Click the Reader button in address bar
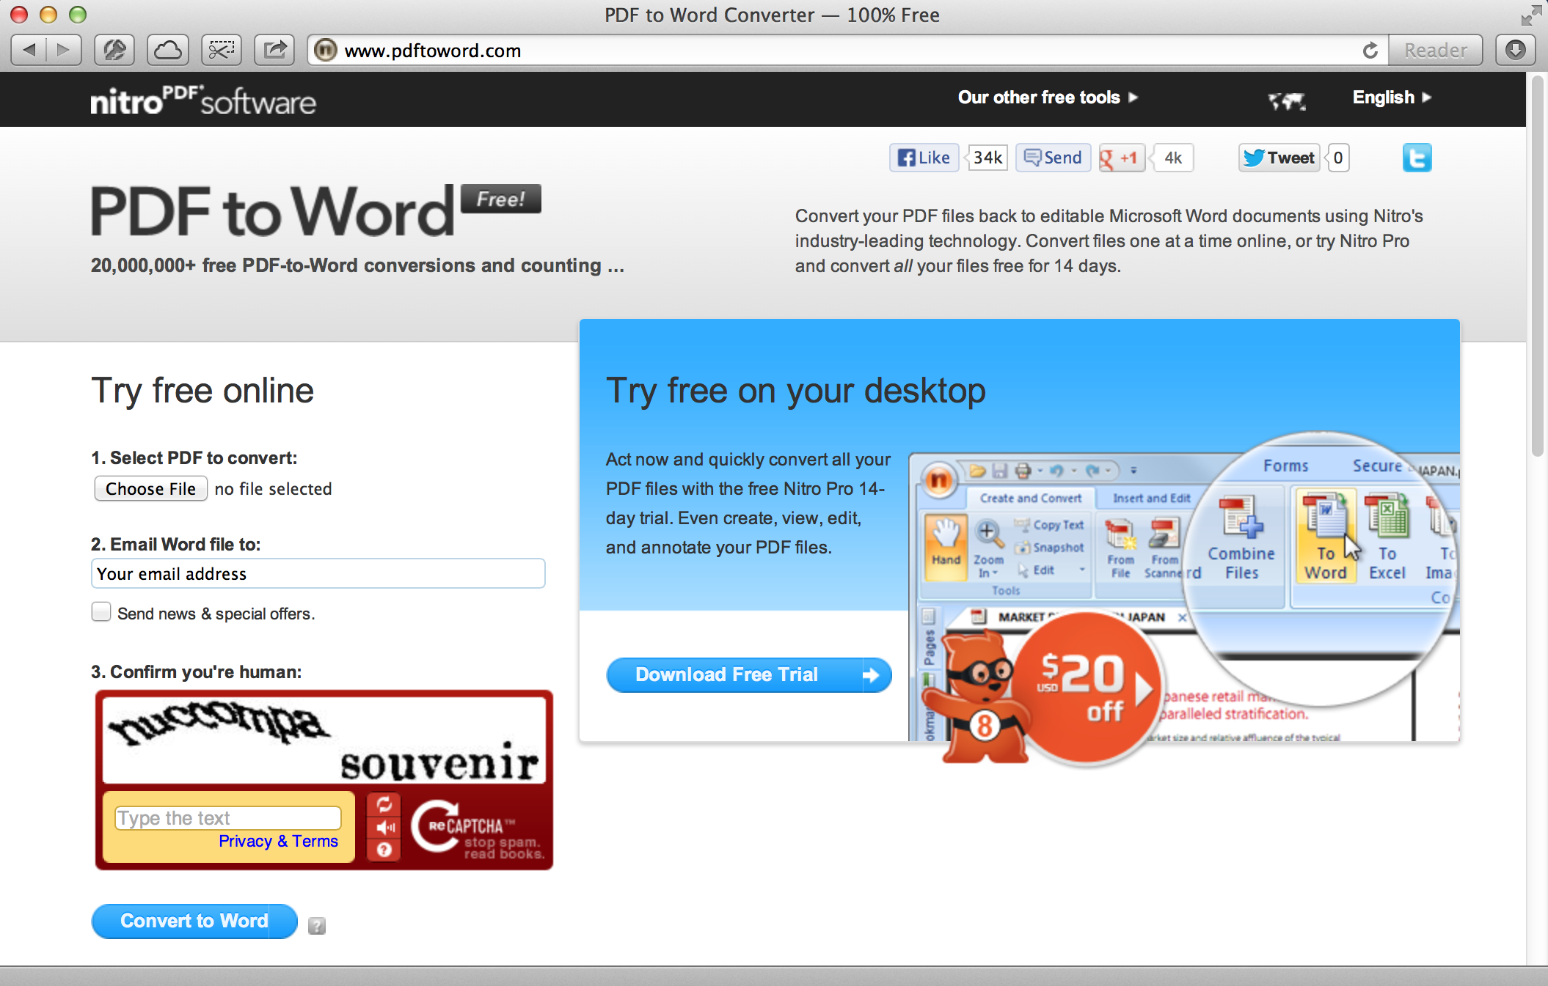 (1436, 50)
